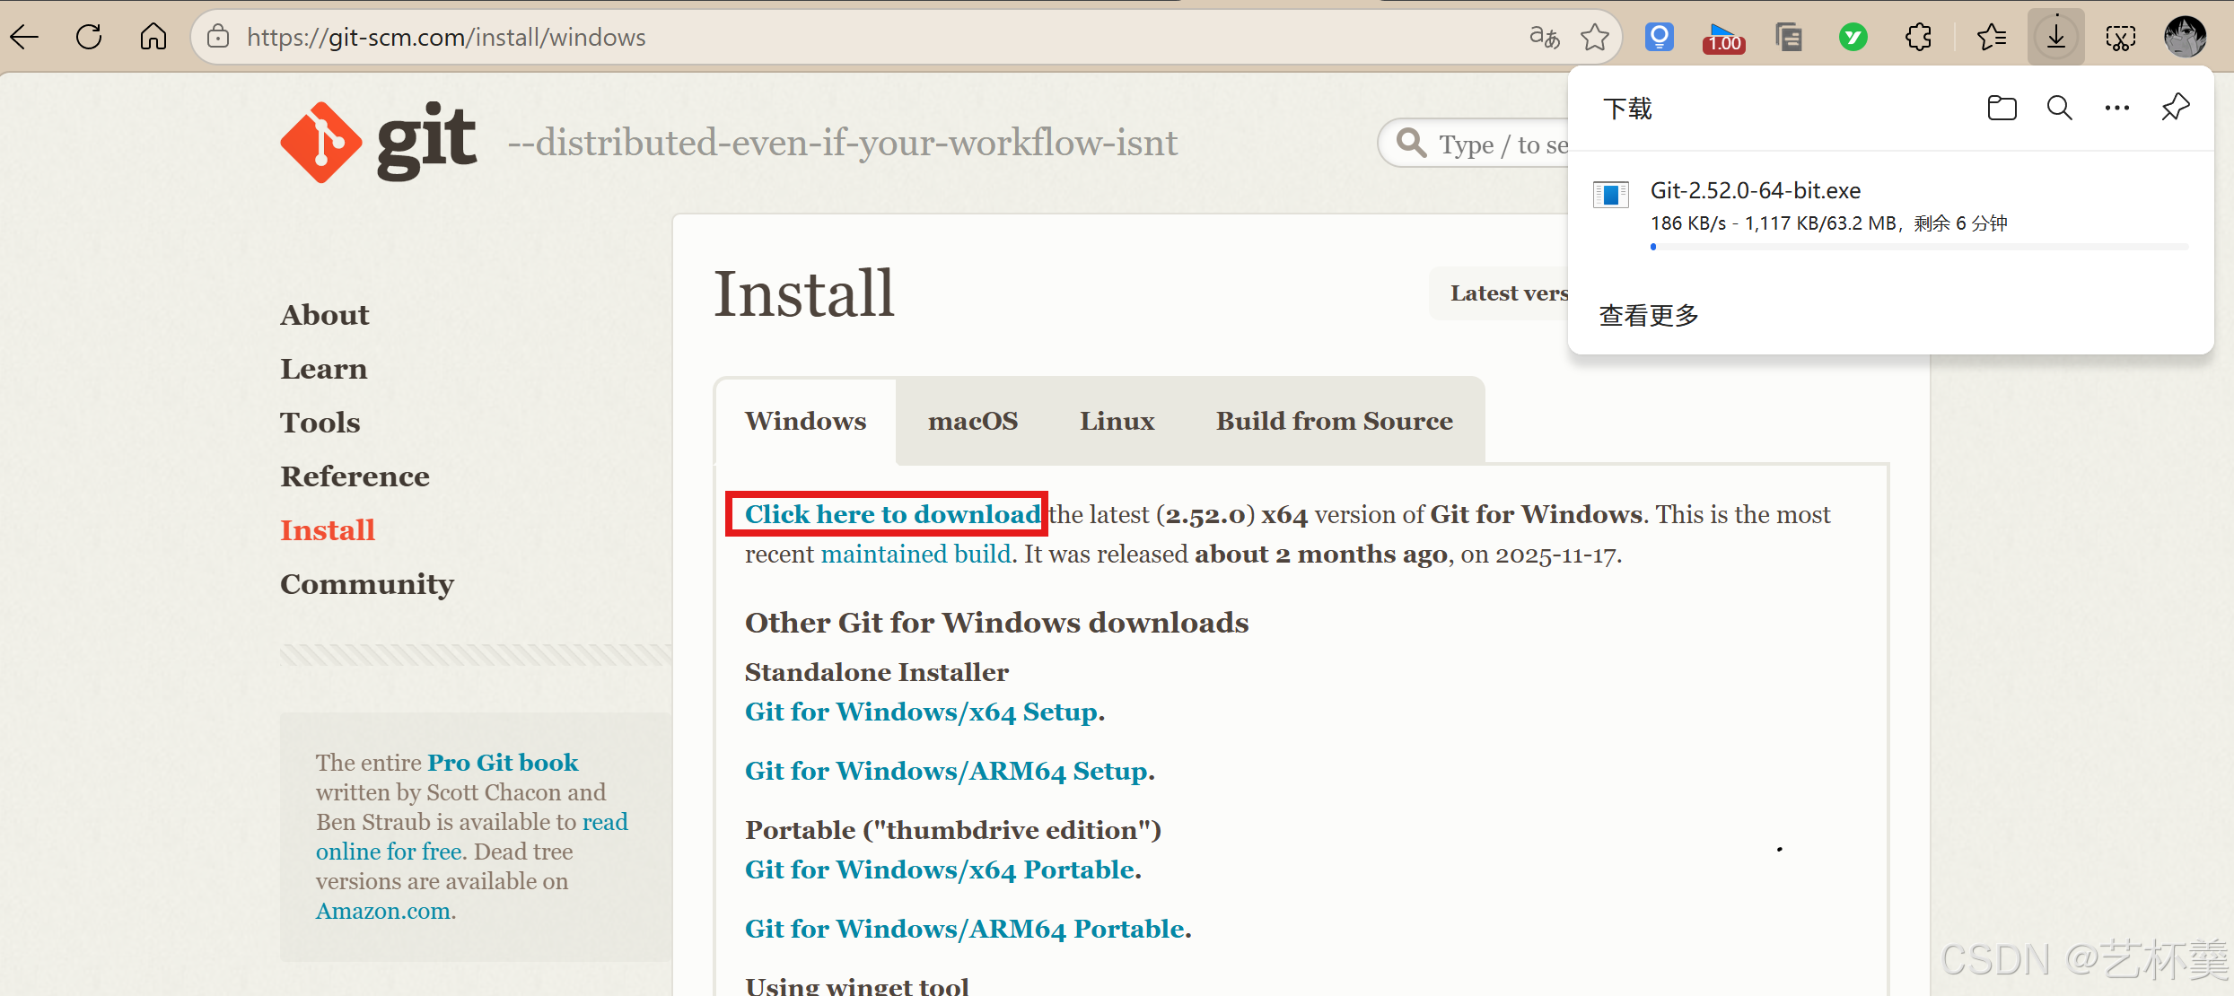This screenshot has width=2234, height=996.
Task: Pin the downloads panel
Action: 2175,109
